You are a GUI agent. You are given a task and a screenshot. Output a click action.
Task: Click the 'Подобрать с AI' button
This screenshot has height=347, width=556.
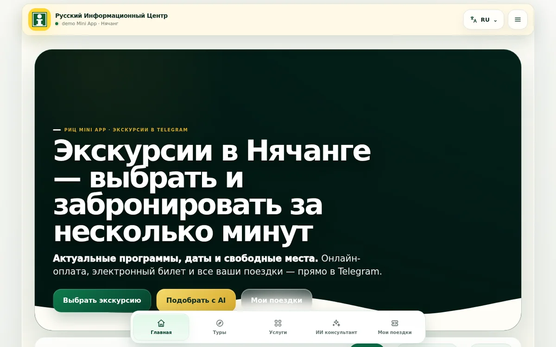[196, 300]
